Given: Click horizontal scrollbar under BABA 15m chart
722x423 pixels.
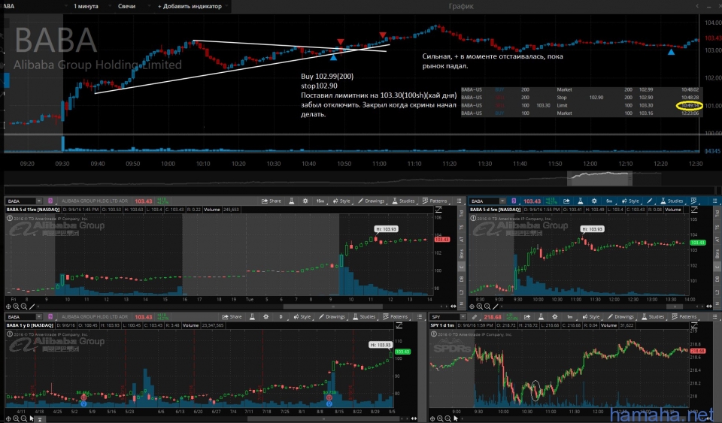Looking at the screenshot, I should click(x=332, y=307).
